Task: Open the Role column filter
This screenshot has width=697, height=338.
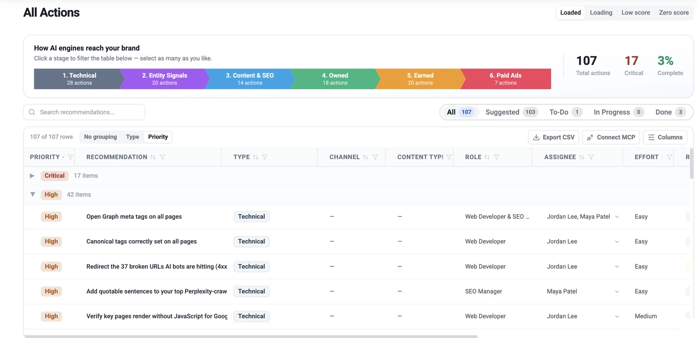Action: coord(496,157)
